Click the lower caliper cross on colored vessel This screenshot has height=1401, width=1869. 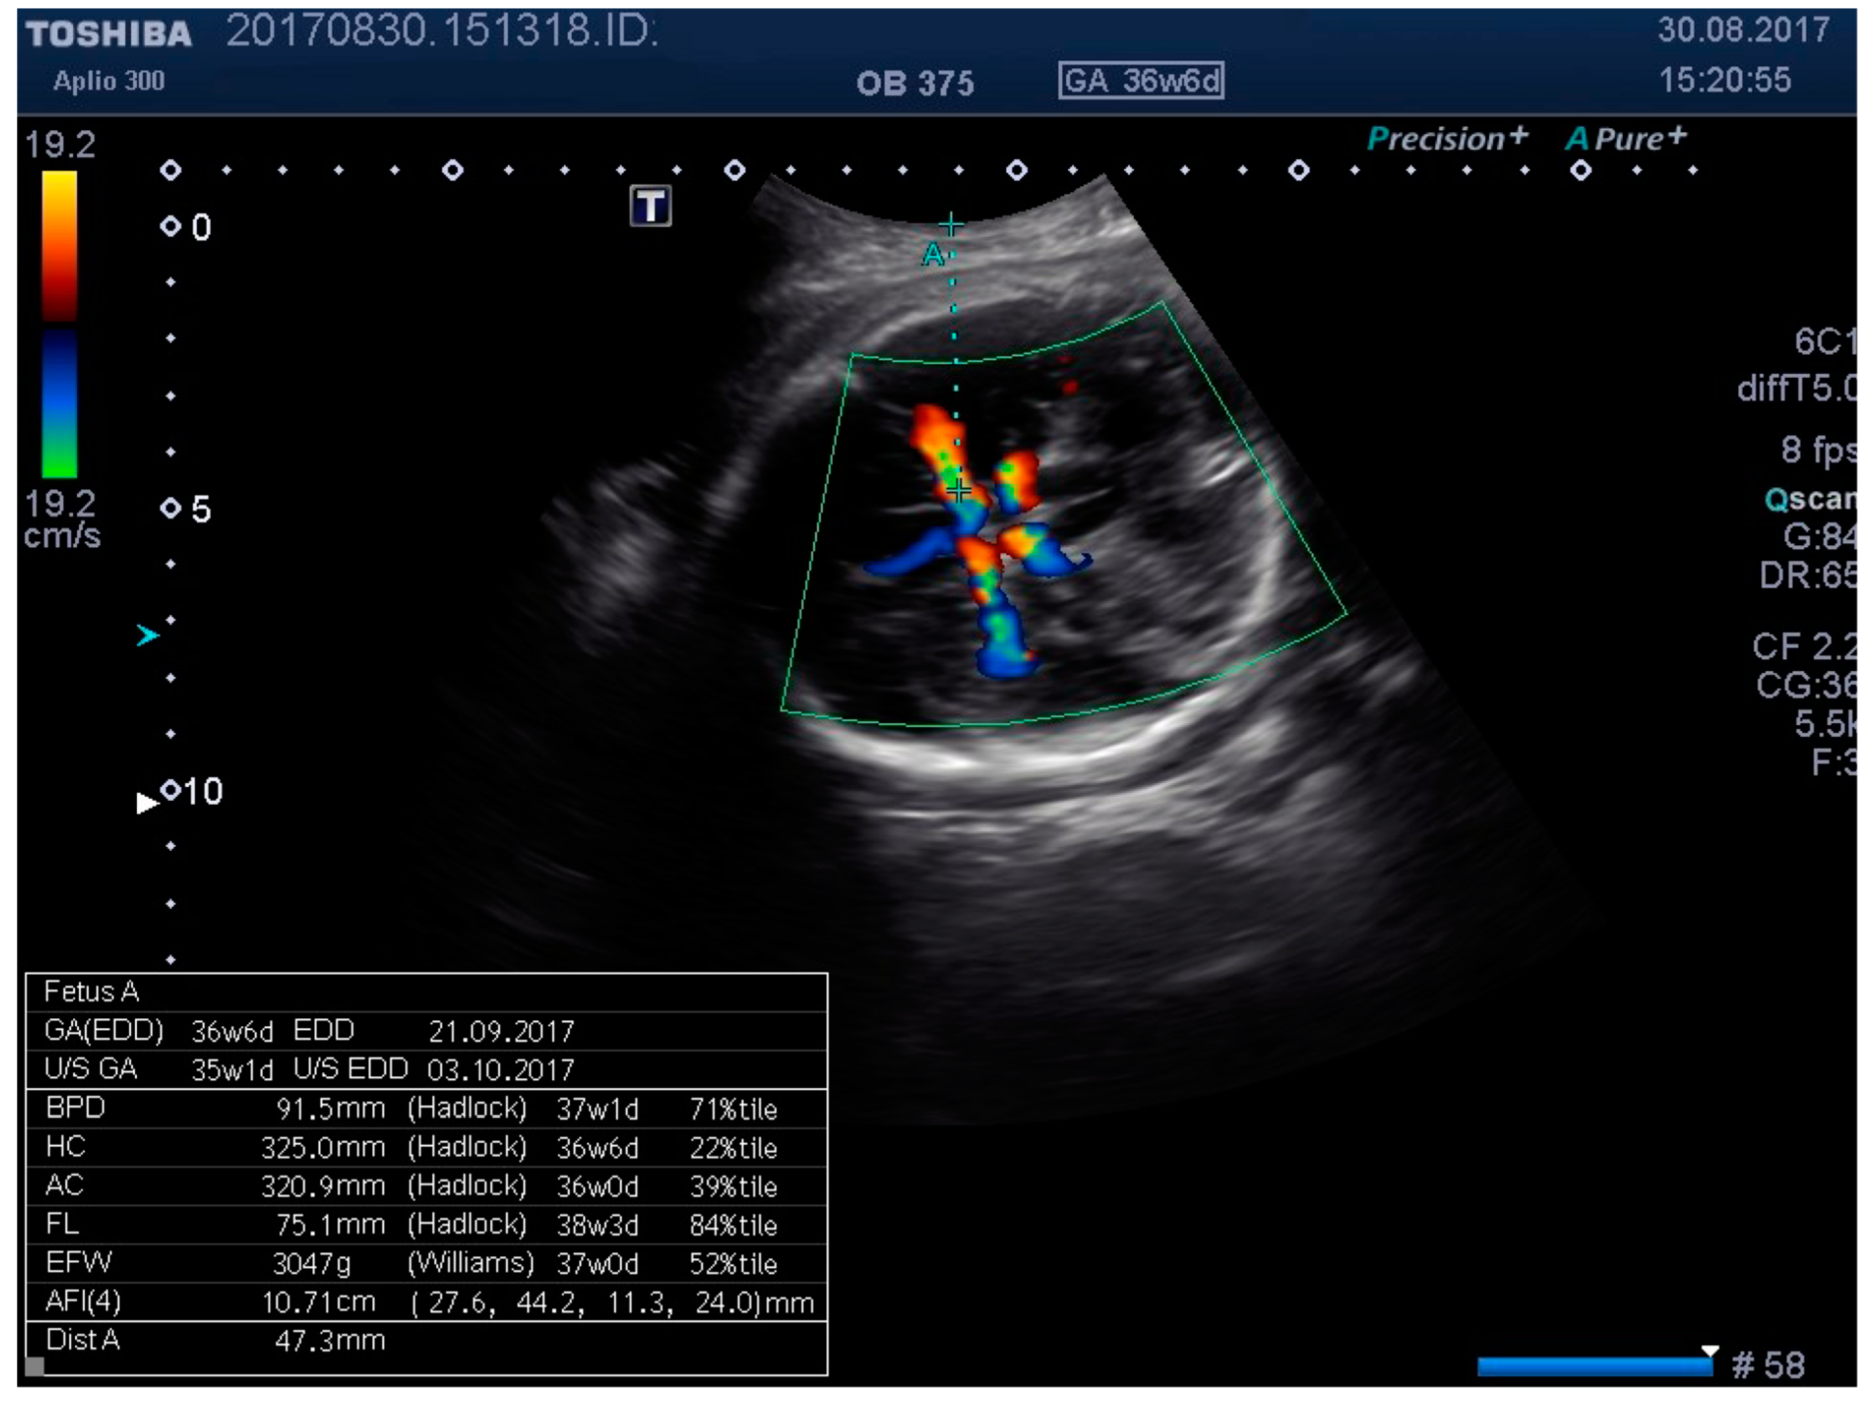pos(958,490)
